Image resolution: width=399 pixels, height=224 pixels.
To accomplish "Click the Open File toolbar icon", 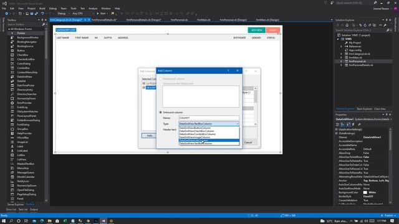I will (x=27, y=14).
